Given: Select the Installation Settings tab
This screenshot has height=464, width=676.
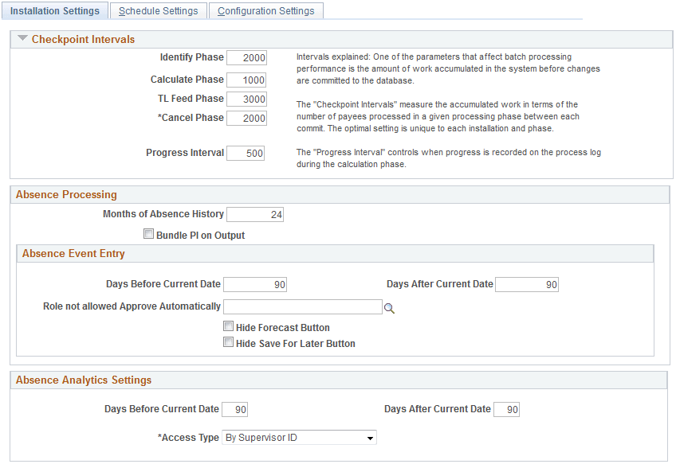Looking at the screenshot, I should [x=54, y=10].
